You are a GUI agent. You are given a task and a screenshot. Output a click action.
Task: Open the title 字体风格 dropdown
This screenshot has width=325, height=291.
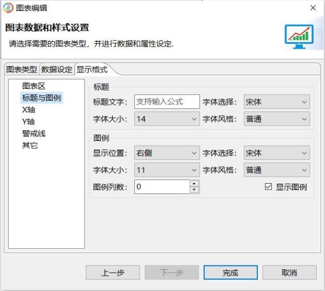(276, 119)
